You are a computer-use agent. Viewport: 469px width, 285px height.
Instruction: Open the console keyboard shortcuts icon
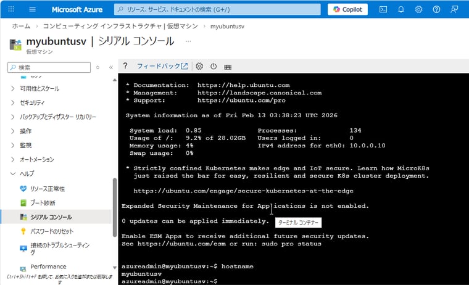point(228,67)
